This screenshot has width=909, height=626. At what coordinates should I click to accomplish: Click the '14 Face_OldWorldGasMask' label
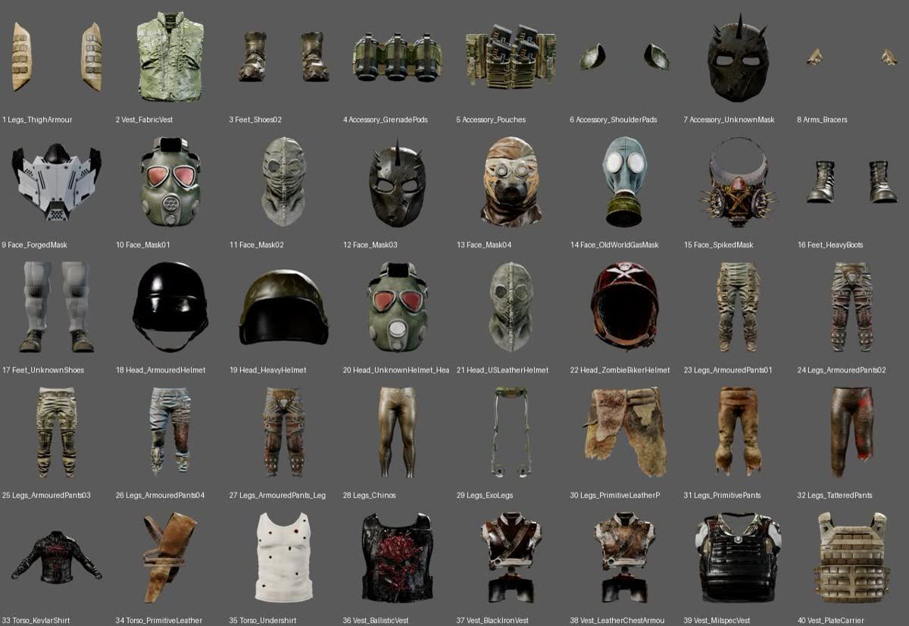point(614,245)
